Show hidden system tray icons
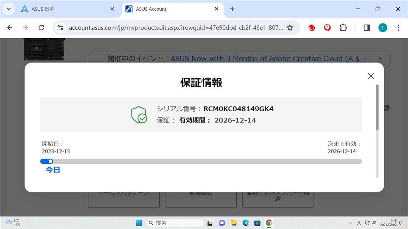408x229 pixels. point(351,223)
